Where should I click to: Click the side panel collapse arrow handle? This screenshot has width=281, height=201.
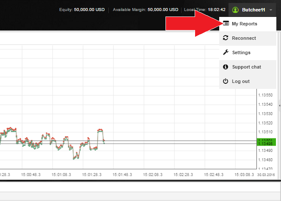coord(280,106)
